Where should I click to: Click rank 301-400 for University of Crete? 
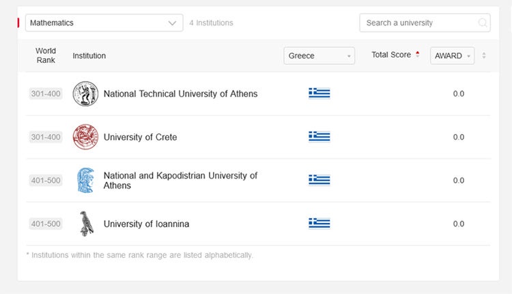point(46,137)
